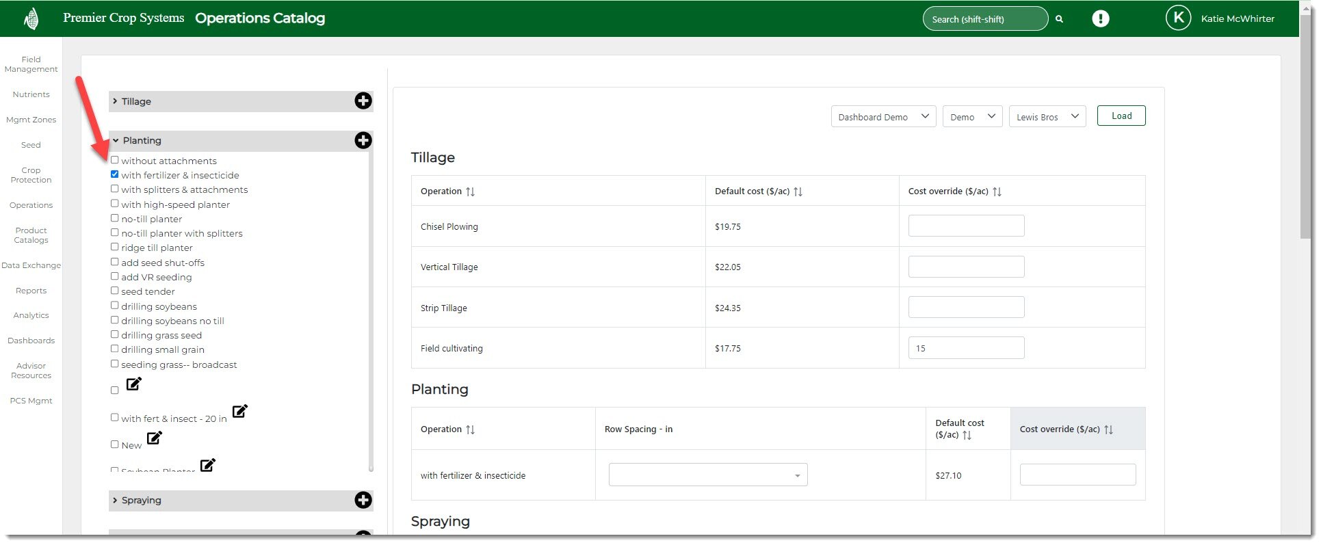Go to Data Exchange menu

click(x=31, y=265)
